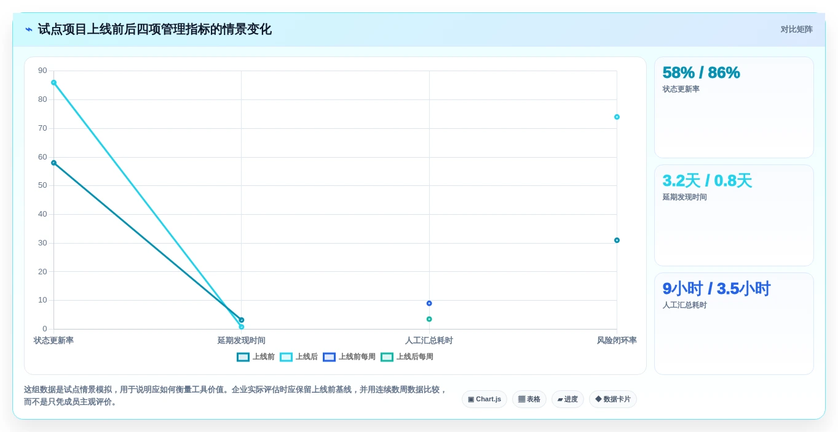Click the 上线前 legend color box
The image size is (838, 432).
click(243, 357)
